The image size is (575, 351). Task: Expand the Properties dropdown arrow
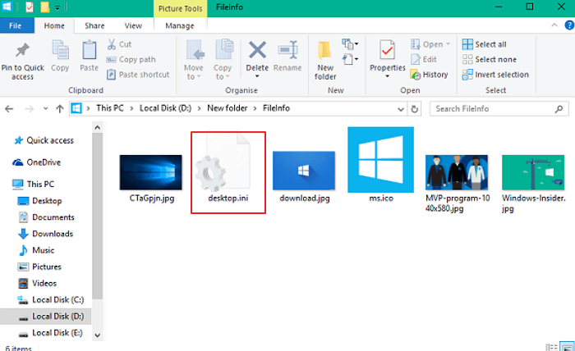point(387,76)
